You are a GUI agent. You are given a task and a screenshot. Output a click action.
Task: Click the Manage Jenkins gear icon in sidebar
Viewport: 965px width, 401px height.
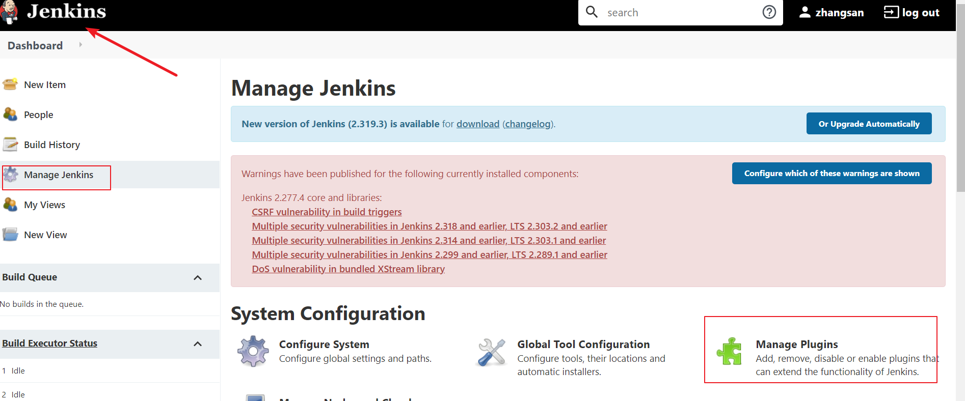click(10, 175)
